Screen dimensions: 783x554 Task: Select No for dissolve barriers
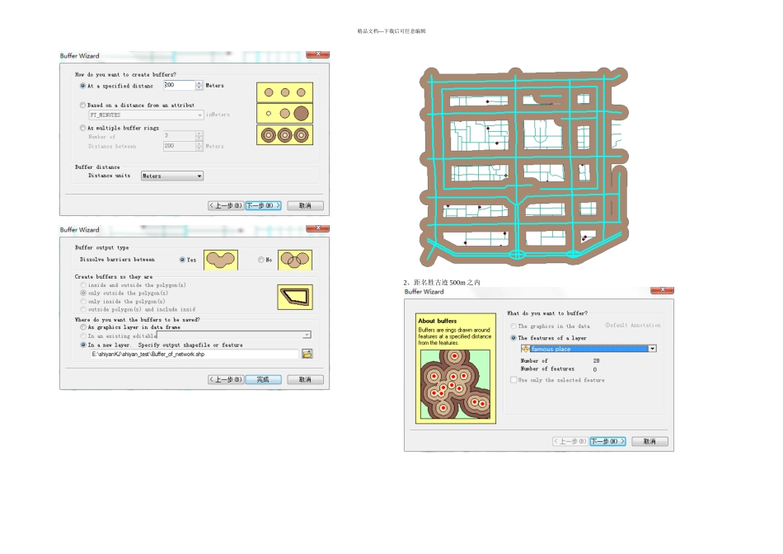261,260
